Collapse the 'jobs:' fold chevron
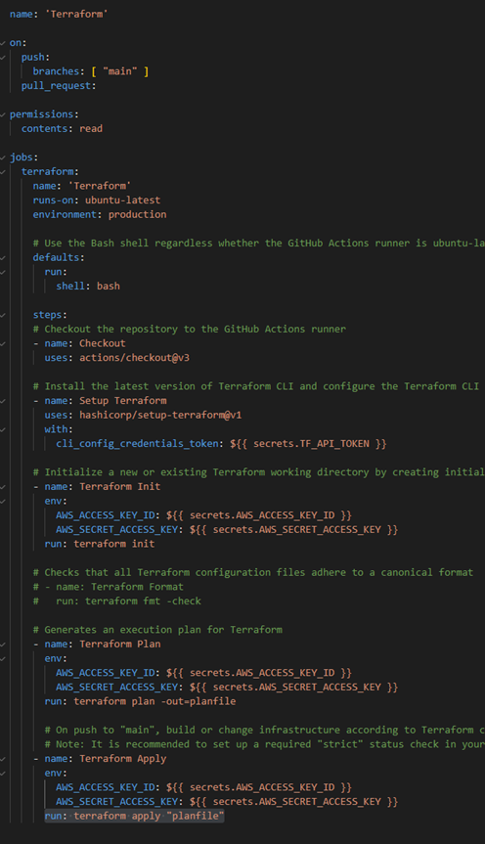 click(3, 157)
